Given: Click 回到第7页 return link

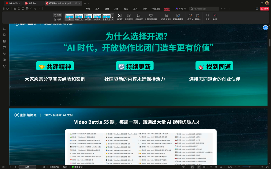Looking at the screenshot, I should click(54, 167).
